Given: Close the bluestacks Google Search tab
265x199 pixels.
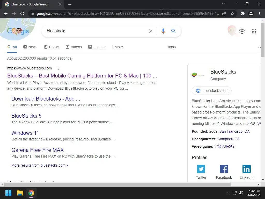Looking at the screenshot, I should point(60,4).
